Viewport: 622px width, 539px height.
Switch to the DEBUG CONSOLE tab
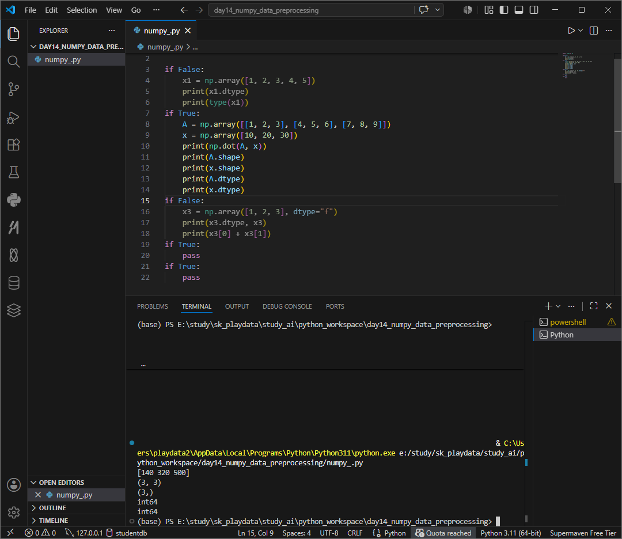coord(287,306)
